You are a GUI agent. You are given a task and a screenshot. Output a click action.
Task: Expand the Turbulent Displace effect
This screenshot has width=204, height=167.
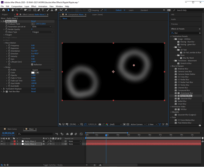click(1, 89)
